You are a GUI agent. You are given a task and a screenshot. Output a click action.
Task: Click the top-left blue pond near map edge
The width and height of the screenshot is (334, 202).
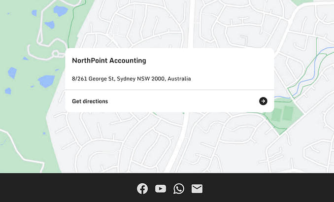pyautogui.click(x=60, y=10)
